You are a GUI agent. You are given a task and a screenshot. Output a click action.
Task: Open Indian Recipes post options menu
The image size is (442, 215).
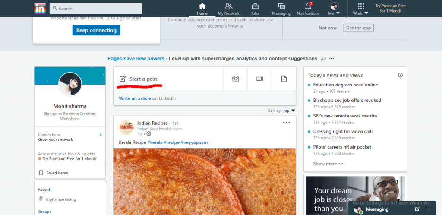tap(287, 123)
